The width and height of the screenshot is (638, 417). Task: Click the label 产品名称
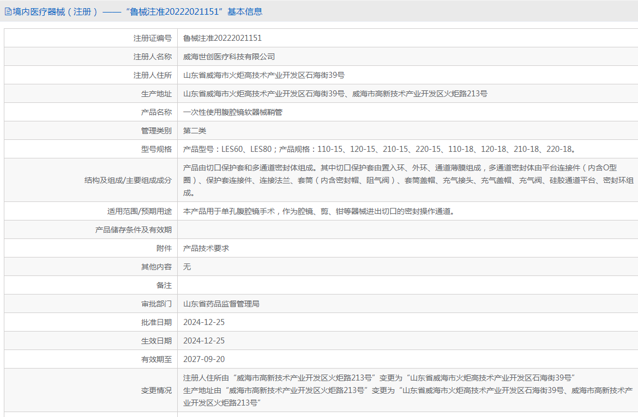pyautogui.click(x=157, y=112)
